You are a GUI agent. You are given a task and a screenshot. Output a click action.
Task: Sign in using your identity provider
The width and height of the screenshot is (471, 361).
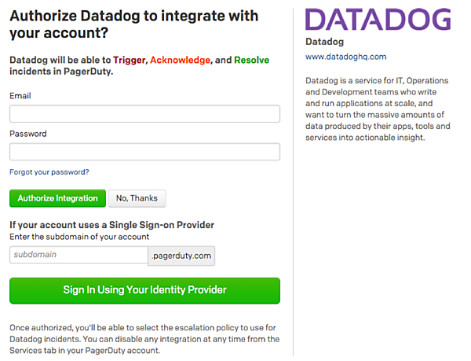coord(144,290)
